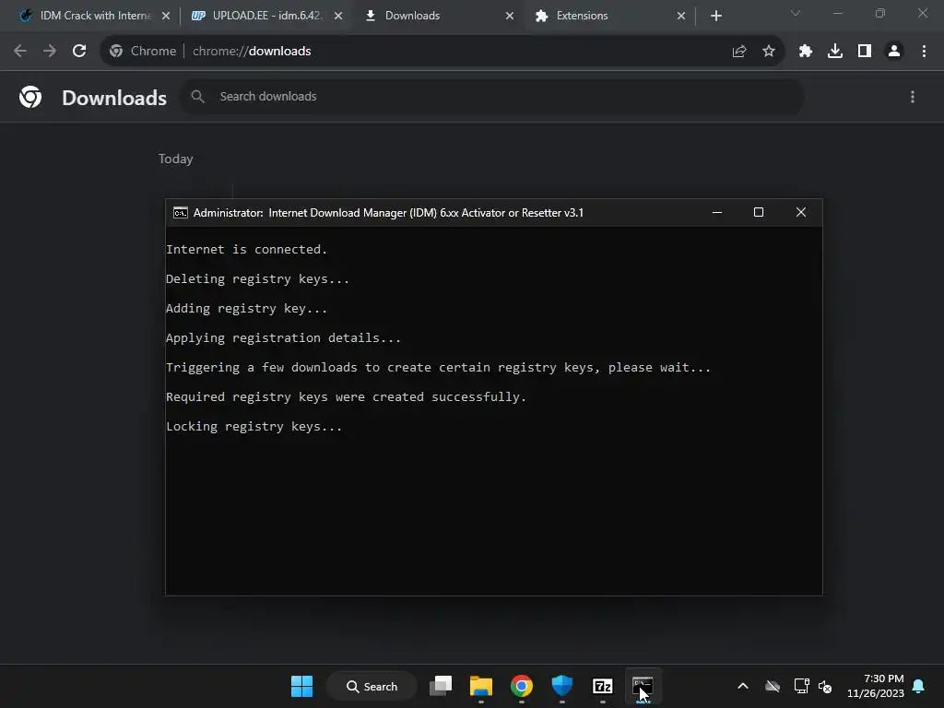This screenshot has width=944, height=708.
Task: Open network status tray icon
Action: point(801,686)
